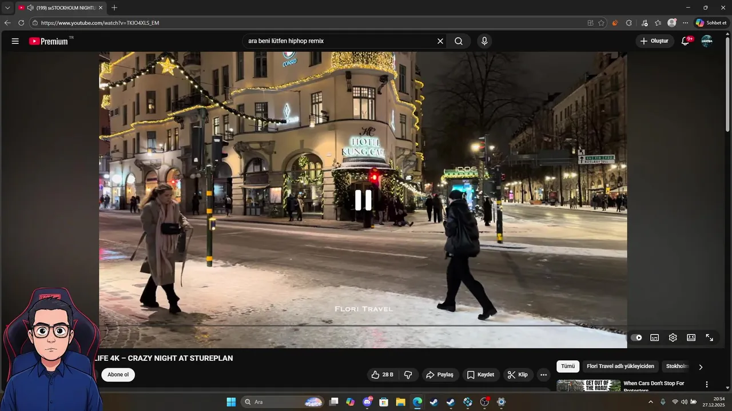Viewport: 732px width, 411px height.
Task: Open the When Cars Don't Stop thumbnail
Action: point(588,385)
